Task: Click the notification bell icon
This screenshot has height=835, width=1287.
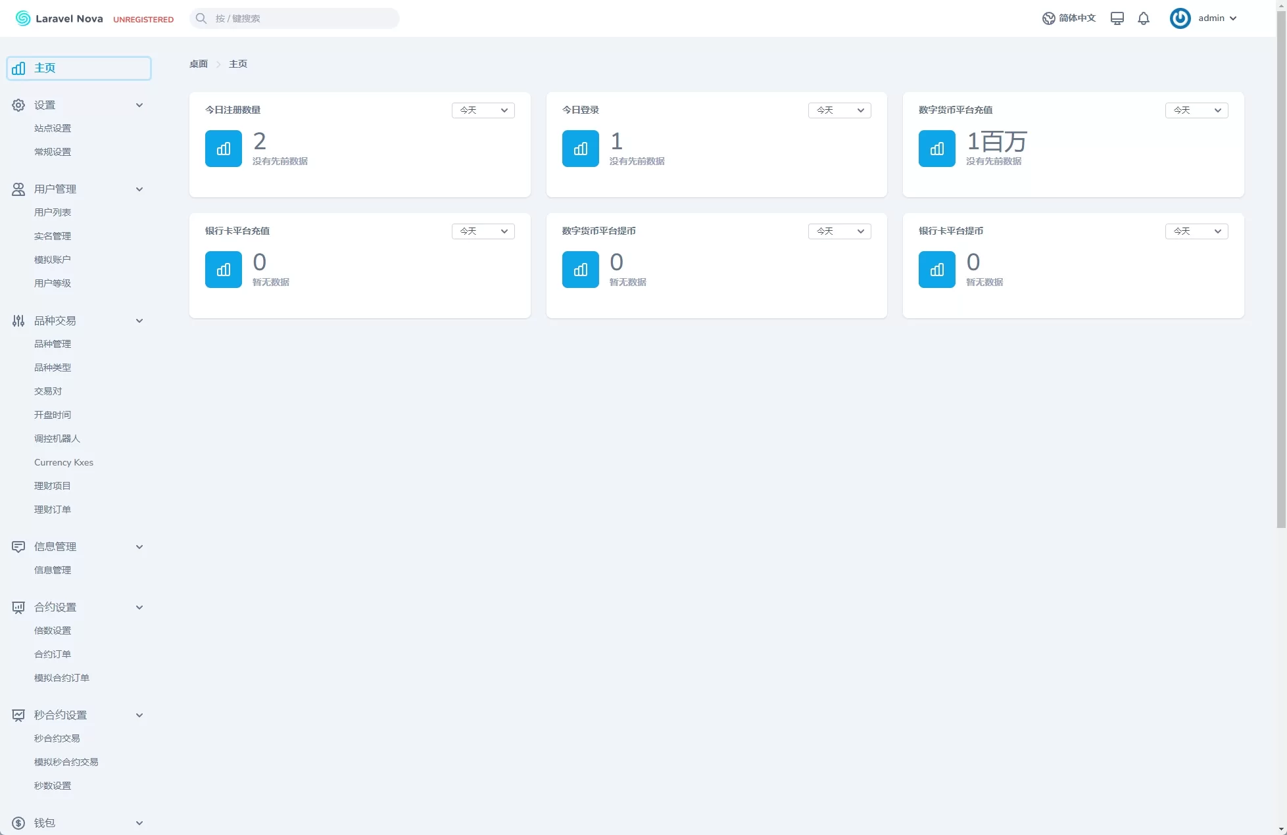Action: tap(1144, 18)
